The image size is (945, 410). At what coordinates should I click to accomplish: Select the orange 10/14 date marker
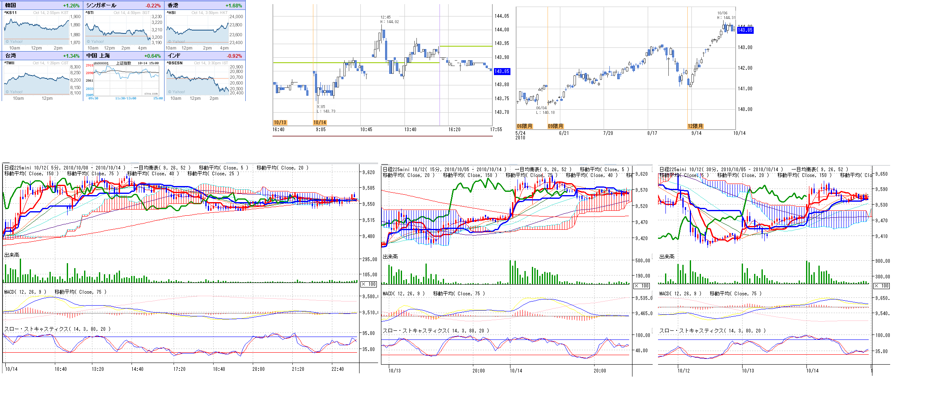(x=320, y=123)
